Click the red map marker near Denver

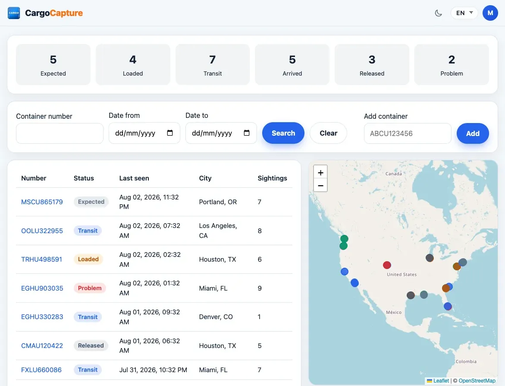pos(387,265)
